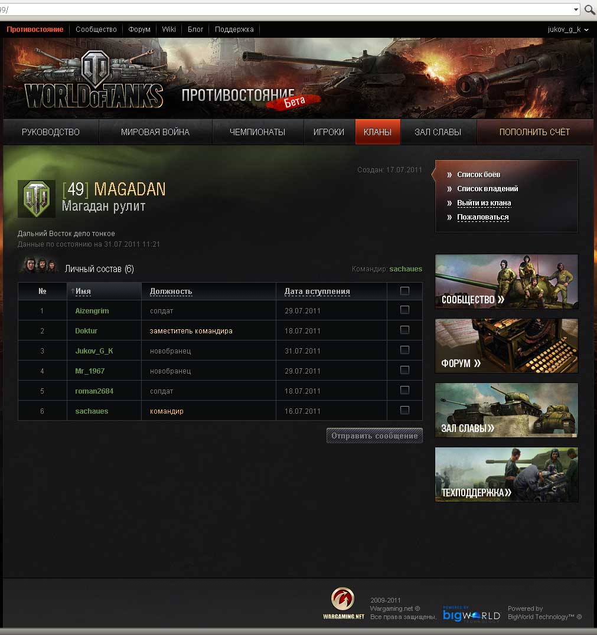This screenshot has height=635, width=597.
Task: Open the Техподдержка banner image
Action: [506, 474]
